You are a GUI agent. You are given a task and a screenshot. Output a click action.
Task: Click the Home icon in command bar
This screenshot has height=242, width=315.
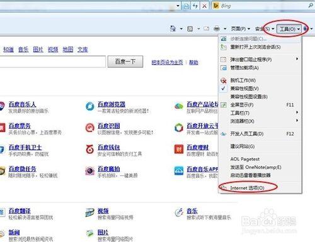173,28
